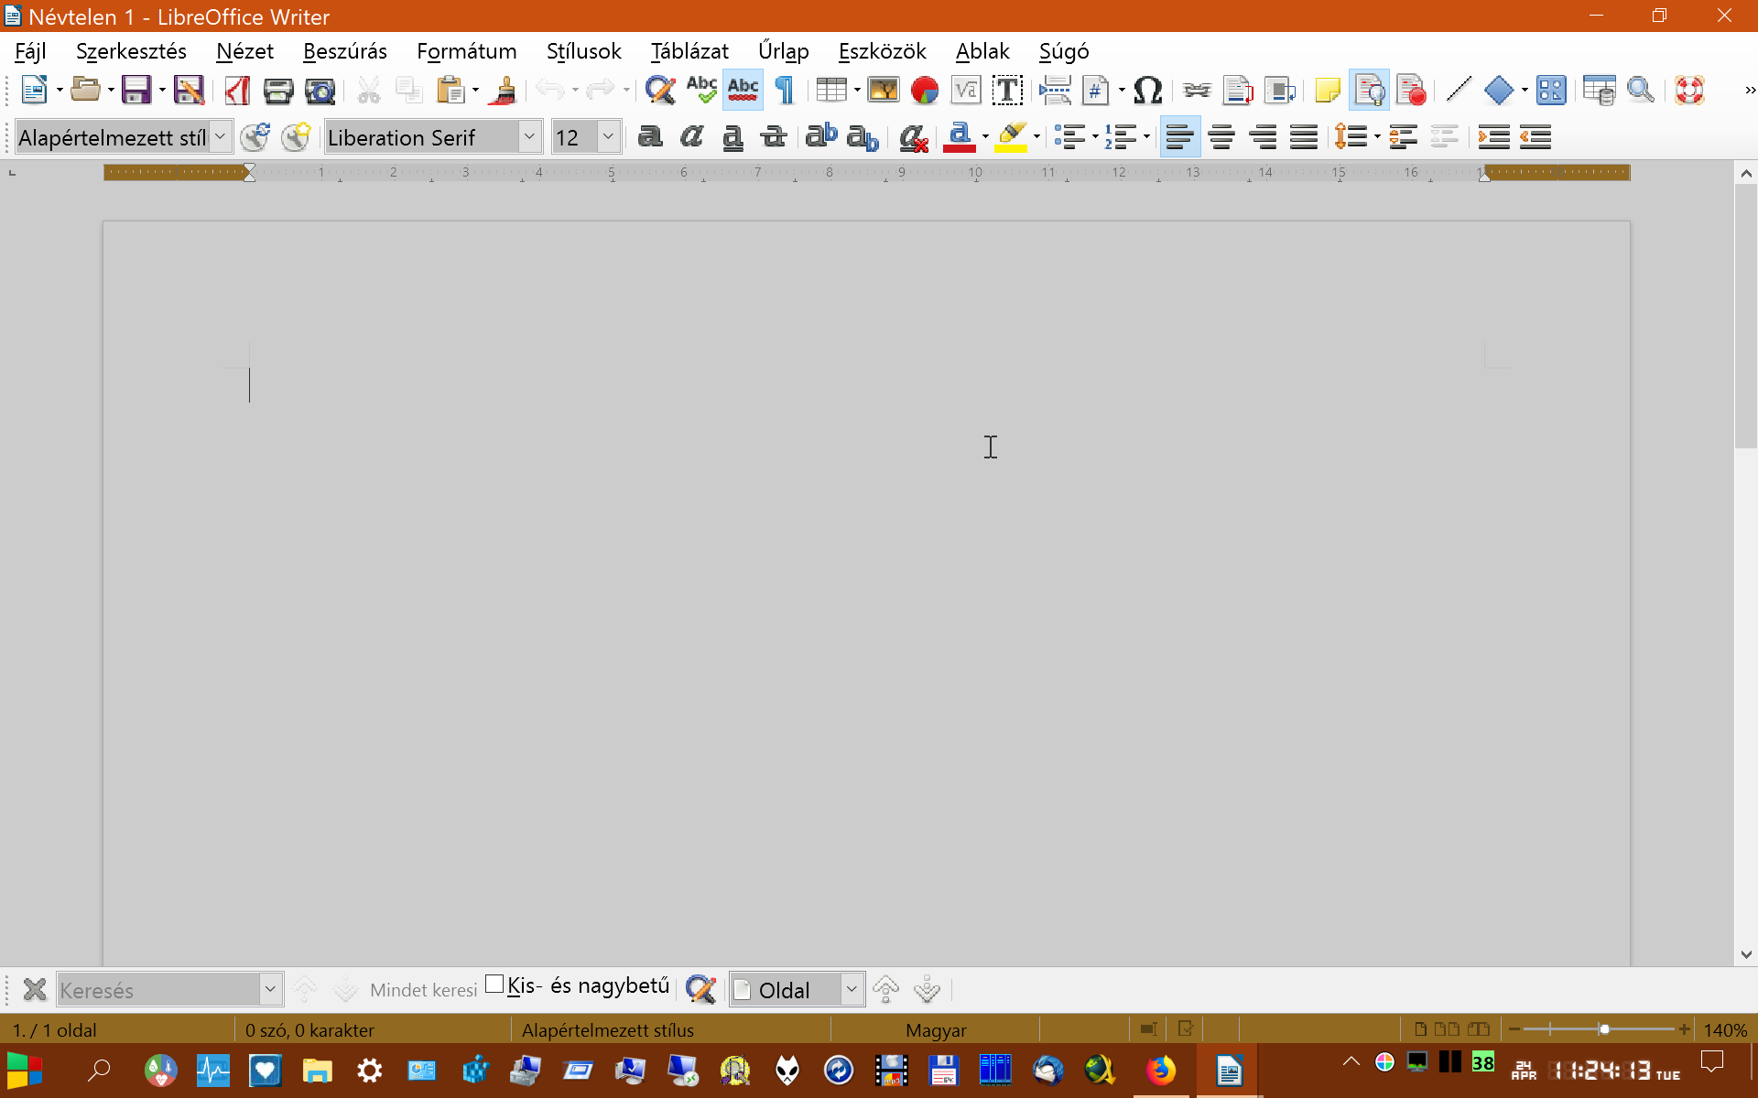1758x1098 pixels.
Task: Click Magyar language in status bar
Action: [936, 1030]
